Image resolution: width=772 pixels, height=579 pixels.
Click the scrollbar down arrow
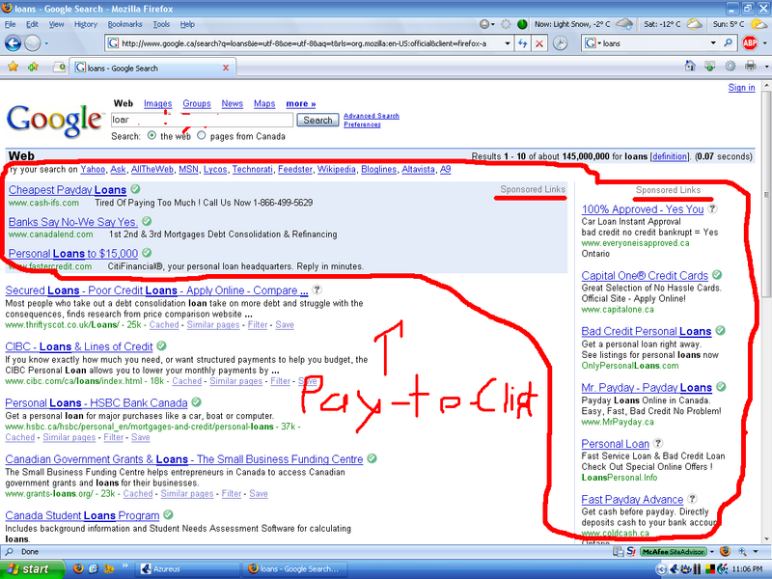pos(766,538)
